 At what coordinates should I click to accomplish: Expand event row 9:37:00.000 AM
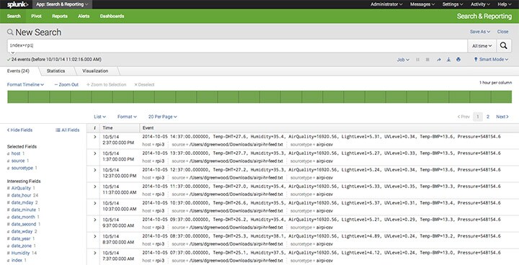point(94,220)
